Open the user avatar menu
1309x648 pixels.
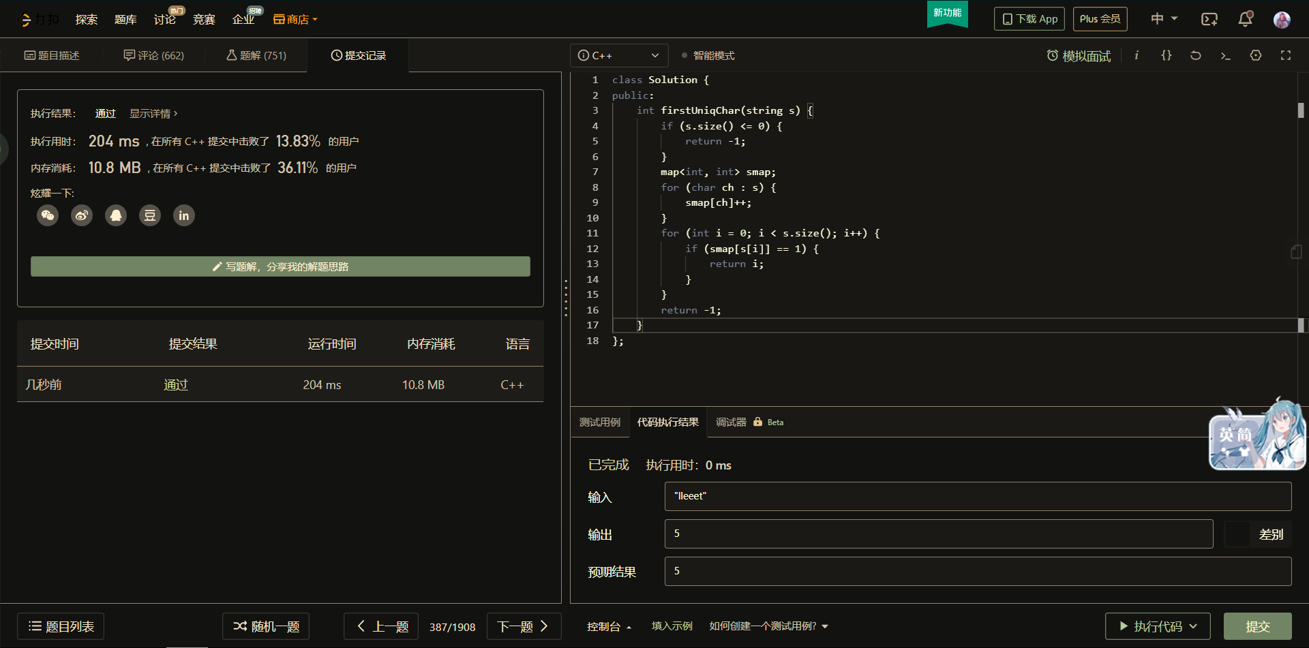click(x=1282, y=19)
